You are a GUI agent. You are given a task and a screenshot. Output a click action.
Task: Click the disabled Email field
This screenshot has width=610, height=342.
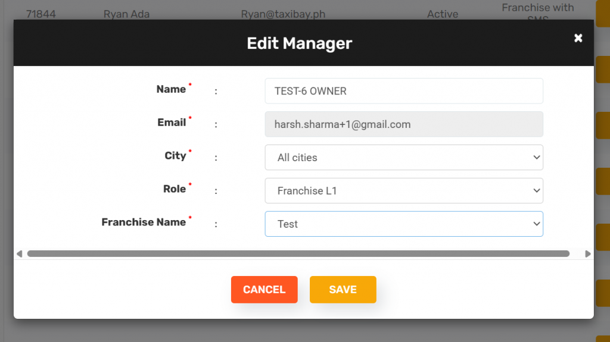tap(403, 124)
